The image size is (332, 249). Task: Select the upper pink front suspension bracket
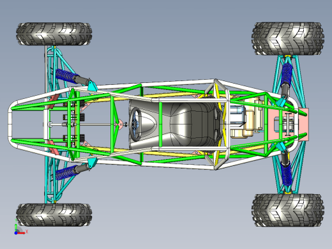(x=53, y=101)
